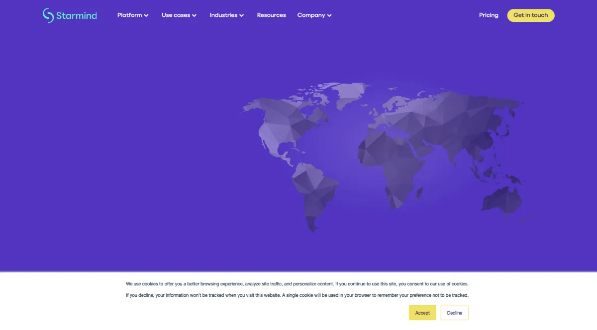Visit the Pricing page
Screen dimensions: 597x330
pos(489,15)
